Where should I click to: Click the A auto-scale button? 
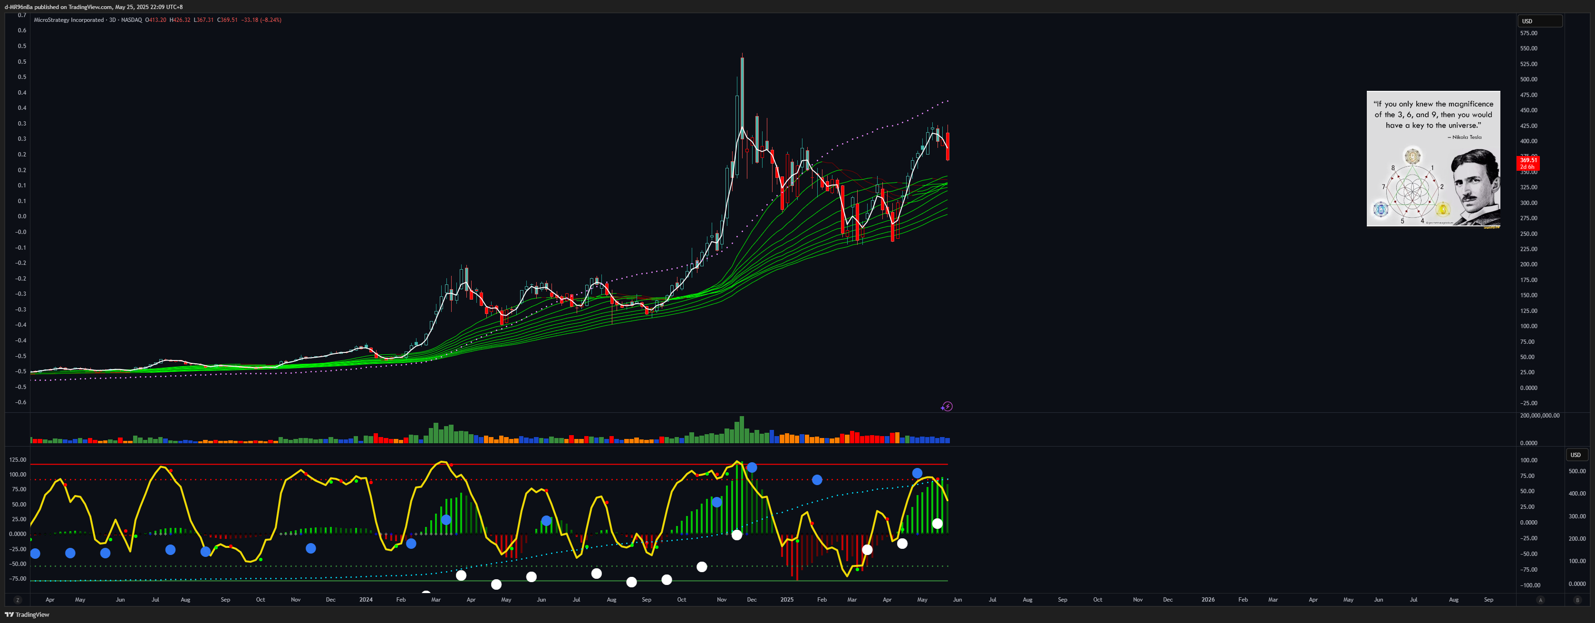tap(1540, 600)
